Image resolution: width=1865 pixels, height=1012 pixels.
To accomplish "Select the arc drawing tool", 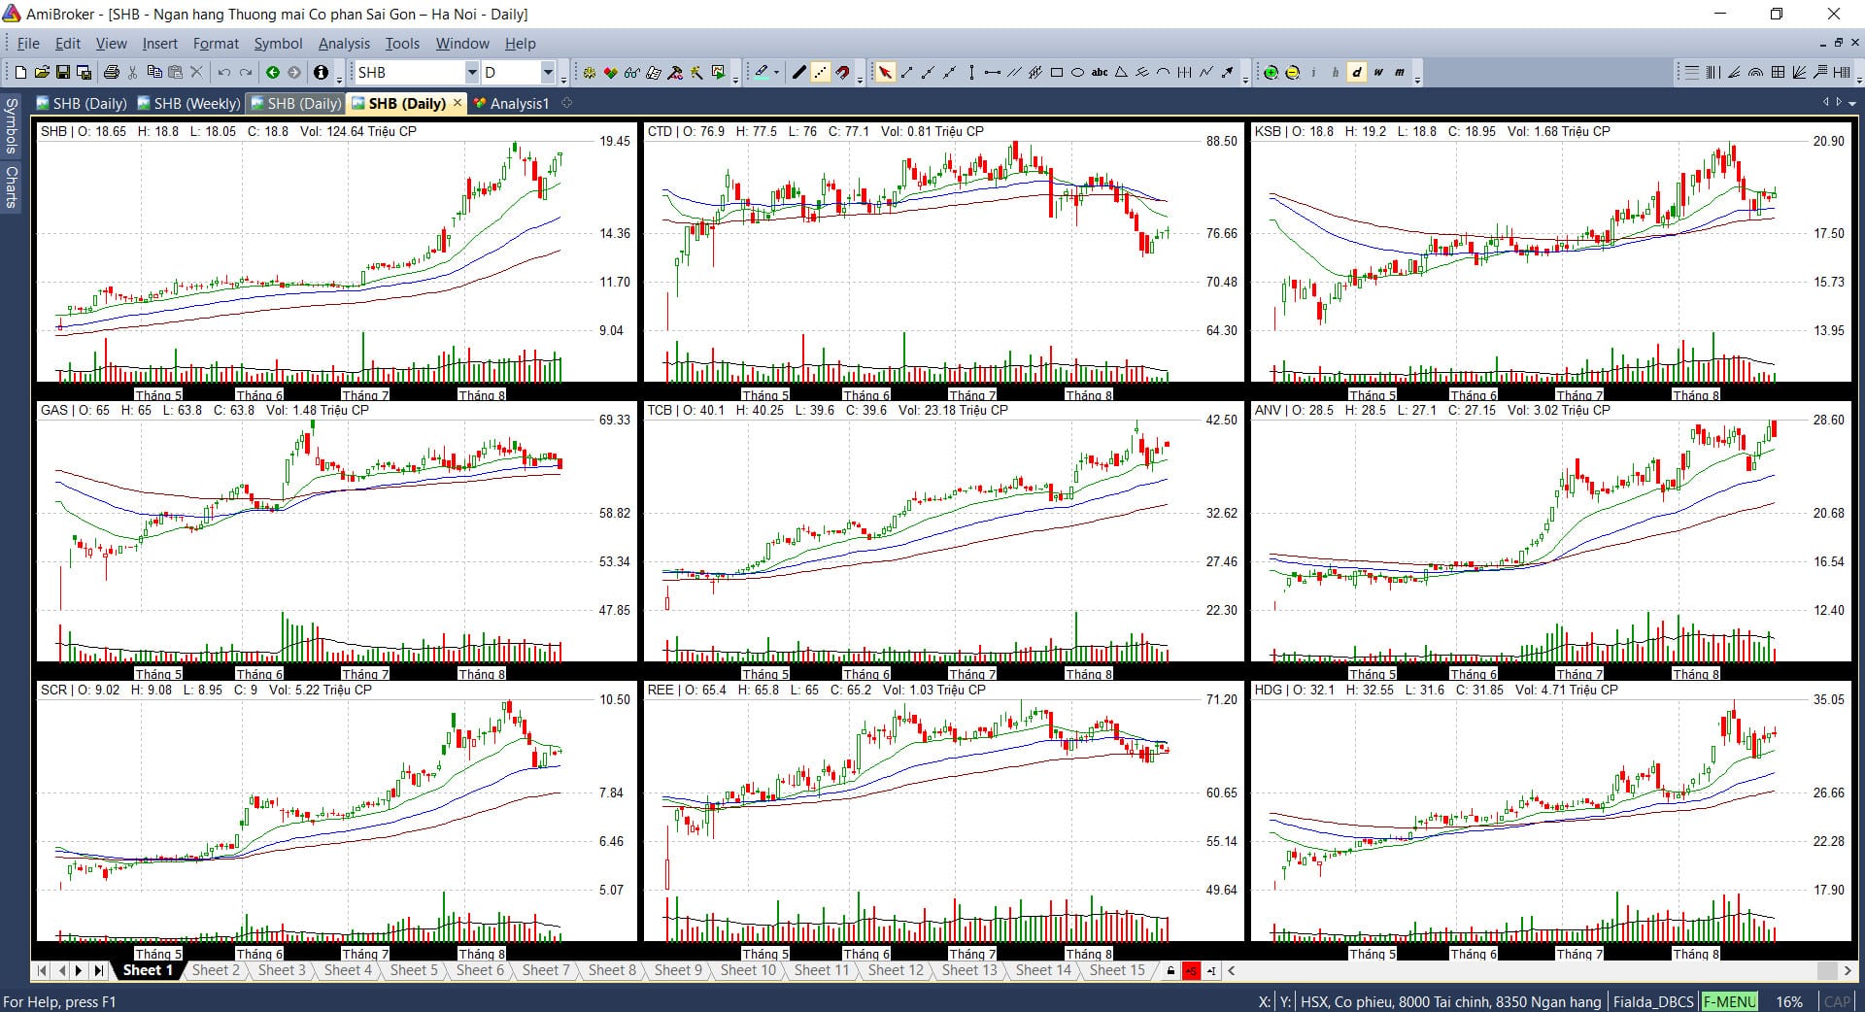I will pos(1163,73).
